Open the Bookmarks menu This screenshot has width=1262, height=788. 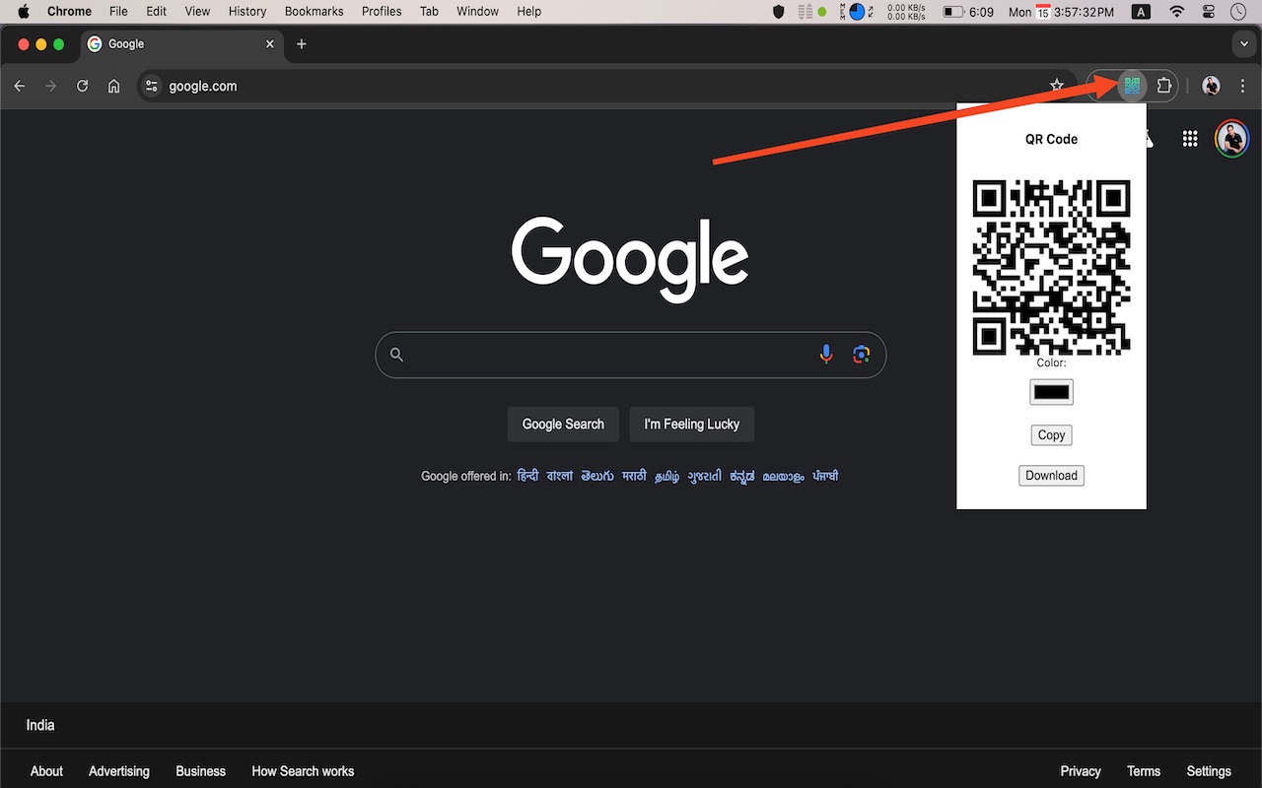[x=314, y=12]
